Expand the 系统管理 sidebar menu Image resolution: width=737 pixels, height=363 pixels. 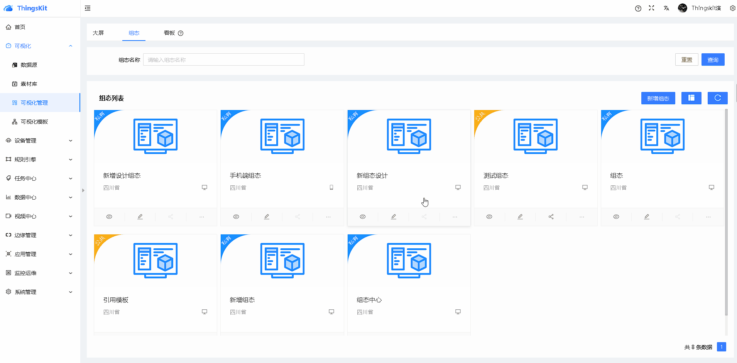[39, 292]
